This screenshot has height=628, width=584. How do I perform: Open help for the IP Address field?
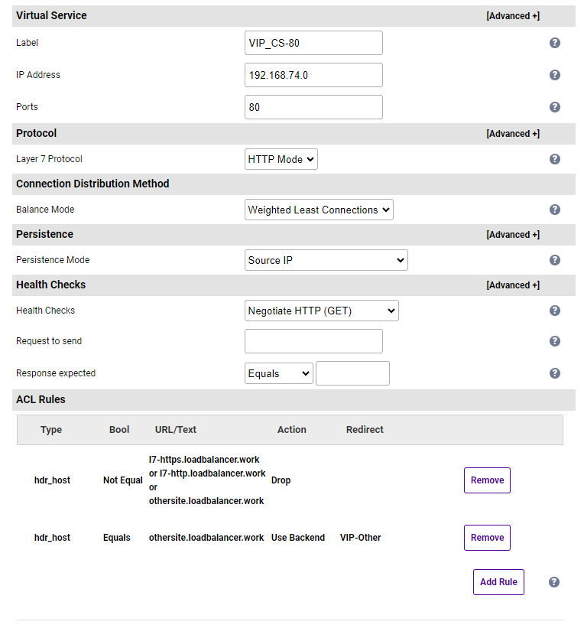[x=555, y=75]
